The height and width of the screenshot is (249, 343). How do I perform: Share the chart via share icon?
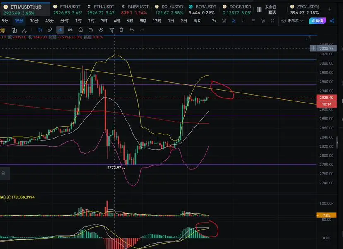(x=332, y=21)
